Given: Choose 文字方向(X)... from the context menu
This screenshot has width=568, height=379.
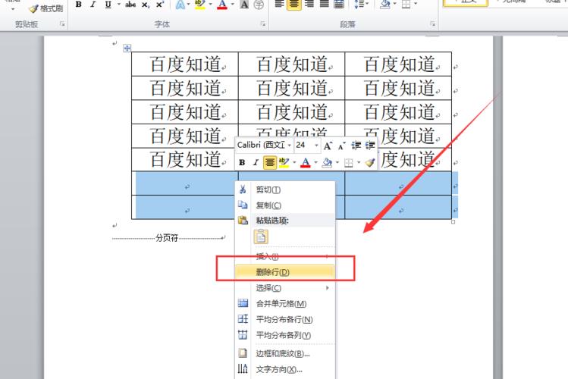Looking at the screenshot, I should click(284, 370).
